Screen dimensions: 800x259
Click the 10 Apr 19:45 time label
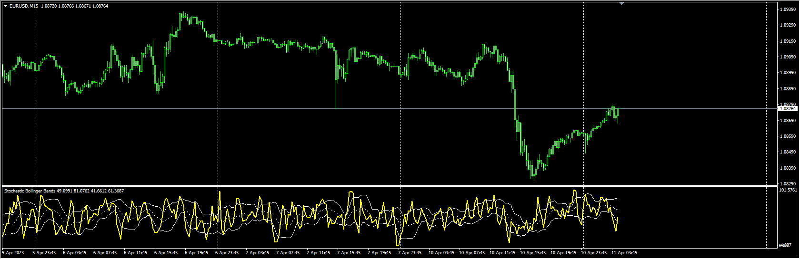pos(563,253)
